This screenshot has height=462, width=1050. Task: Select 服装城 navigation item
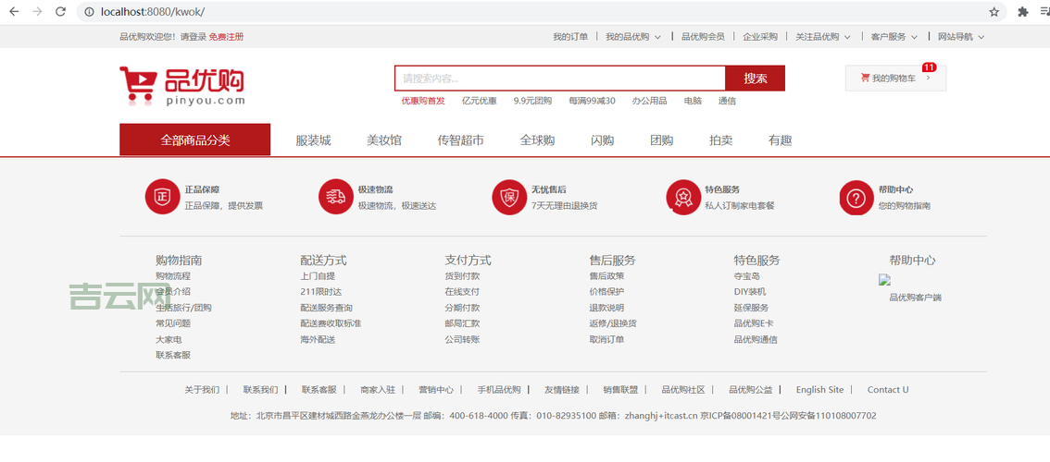click(313, 140)
